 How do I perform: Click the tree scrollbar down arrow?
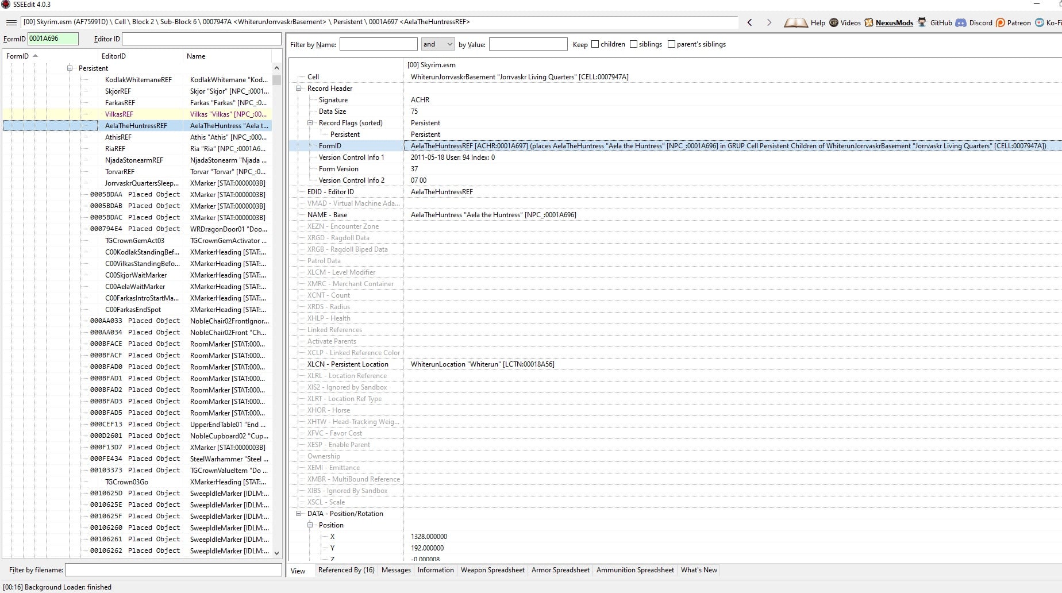(277, 553)
